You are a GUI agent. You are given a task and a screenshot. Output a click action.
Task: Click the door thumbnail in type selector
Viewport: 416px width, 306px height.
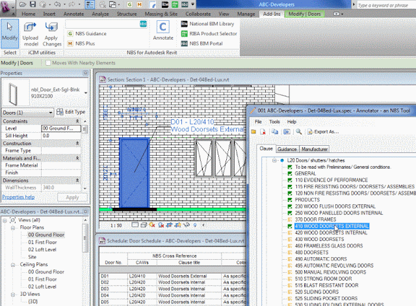[x=16, y=92]
